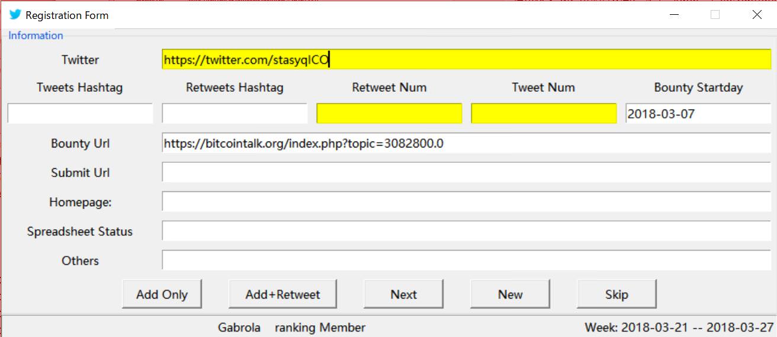777x337 pixels.
Task: Click the Registration Form window title
Action: tap(67, 15)
